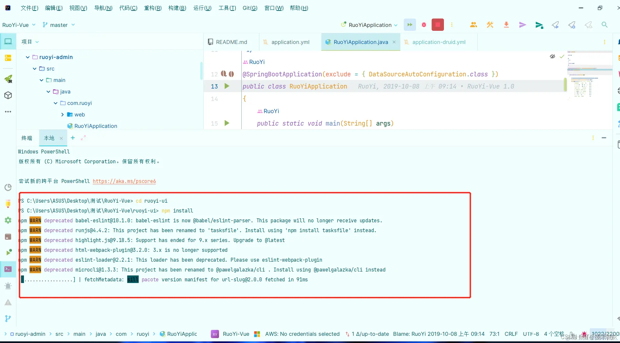Open the master branch dropdown
The image size is (620, 343).
[59, 25]
